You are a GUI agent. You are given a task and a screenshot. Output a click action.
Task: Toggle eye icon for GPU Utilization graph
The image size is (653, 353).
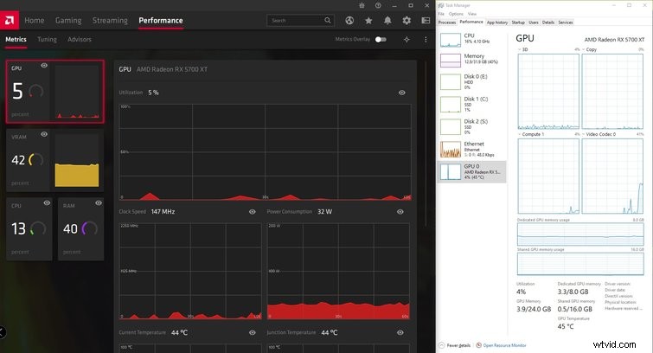click(x=402, y=93)
